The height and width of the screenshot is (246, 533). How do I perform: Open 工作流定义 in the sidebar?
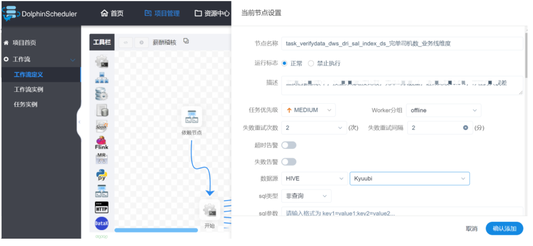tap(40, 75)
